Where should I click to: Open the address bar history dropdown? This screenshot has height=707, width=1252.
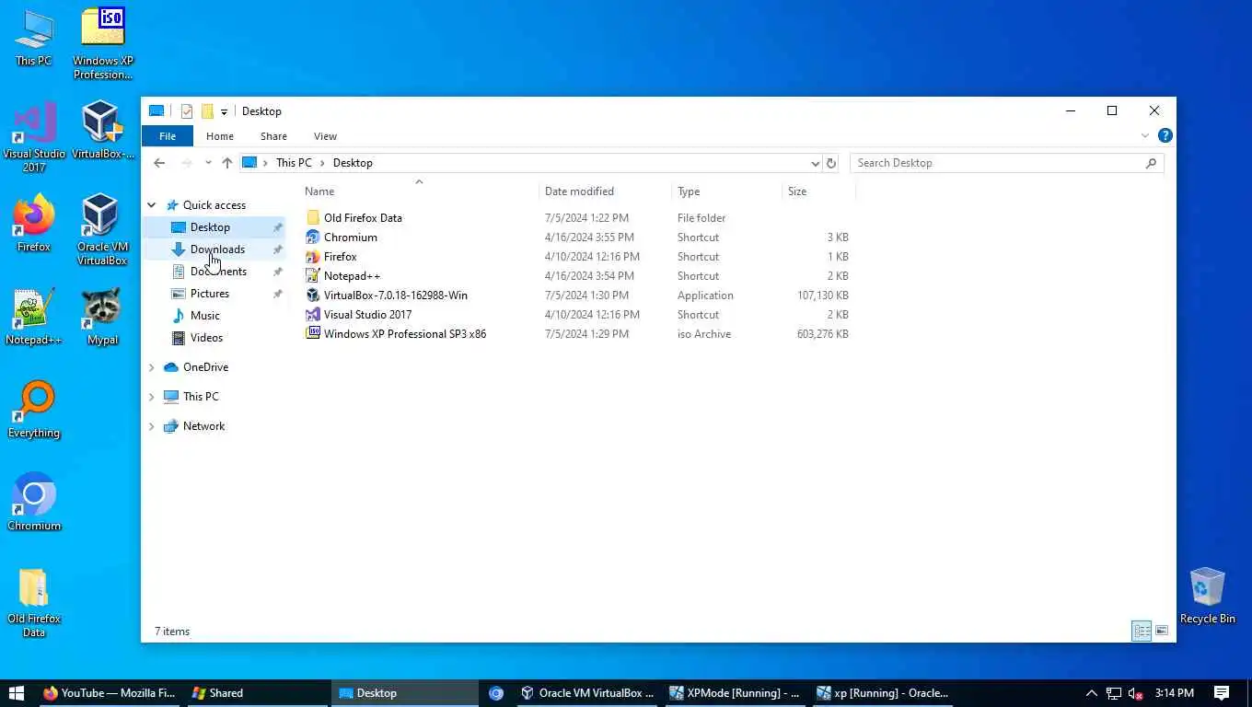click(815, 163)
